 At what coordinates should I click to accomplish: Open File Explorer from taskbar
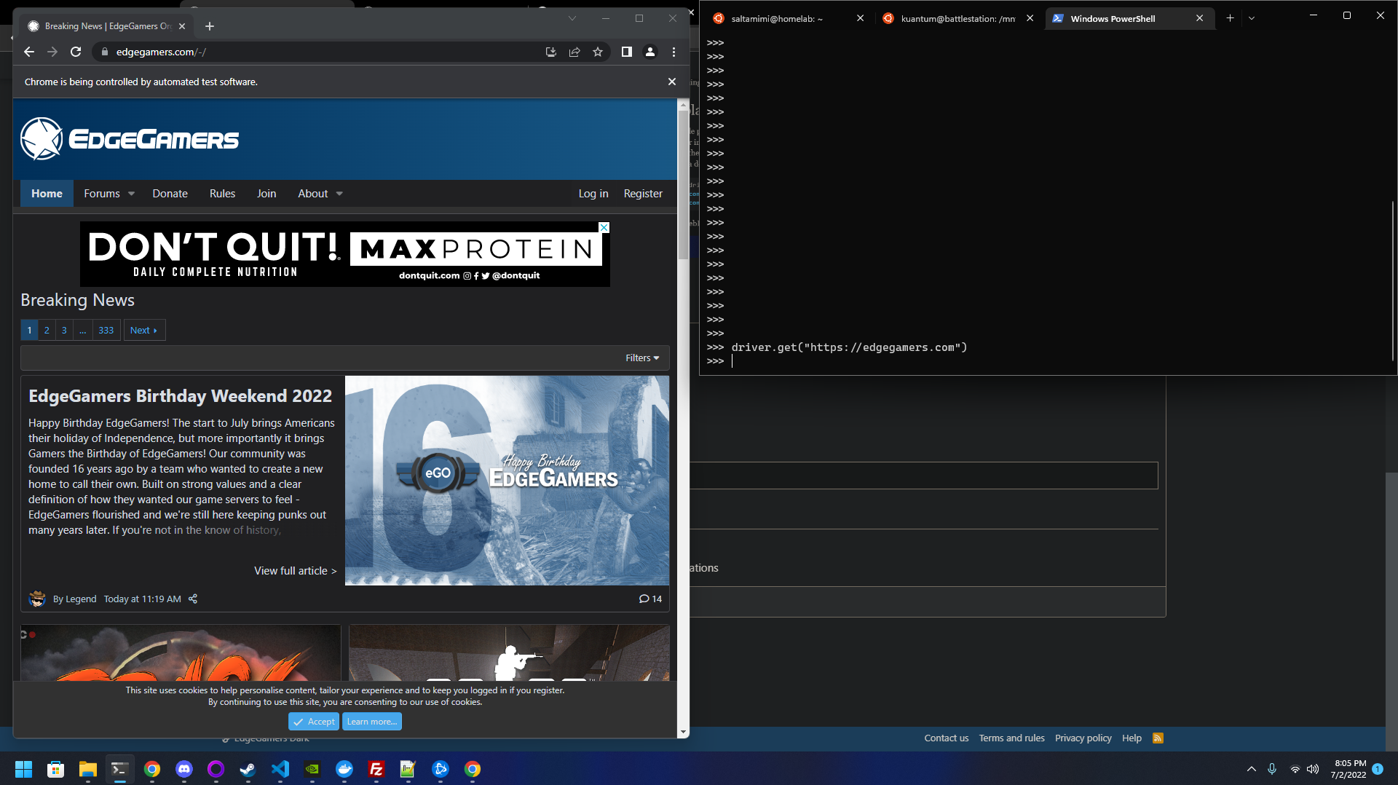click(x=88, y=769)
